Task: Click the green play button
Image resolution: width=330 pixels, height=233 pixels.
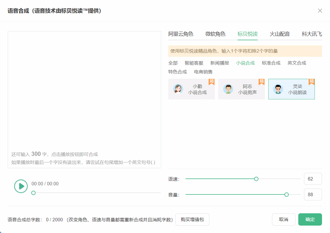Action: [21, 186]
